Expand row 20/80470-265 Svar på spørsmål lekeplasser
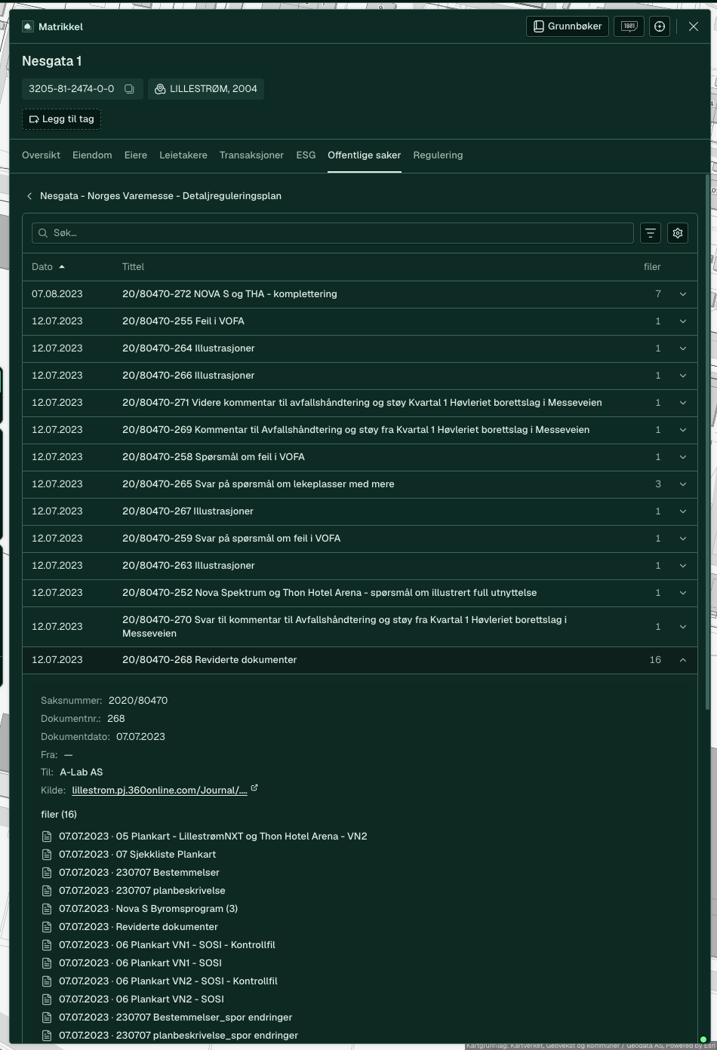 [683, 484]
